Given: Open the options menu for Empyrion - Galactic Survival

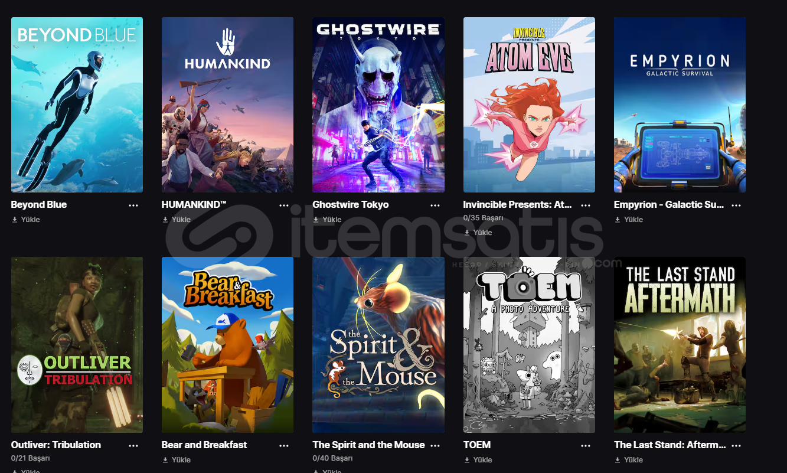Looking at the screenshot, I should coord(736,205).
